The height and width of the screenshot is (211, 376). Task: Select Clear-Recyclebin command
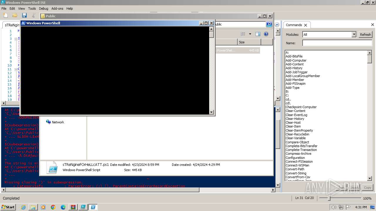[x=297, y=134]
